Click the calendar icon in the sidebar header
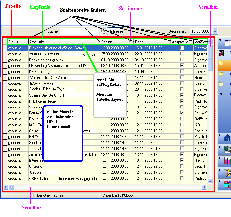 click(228, 43)
